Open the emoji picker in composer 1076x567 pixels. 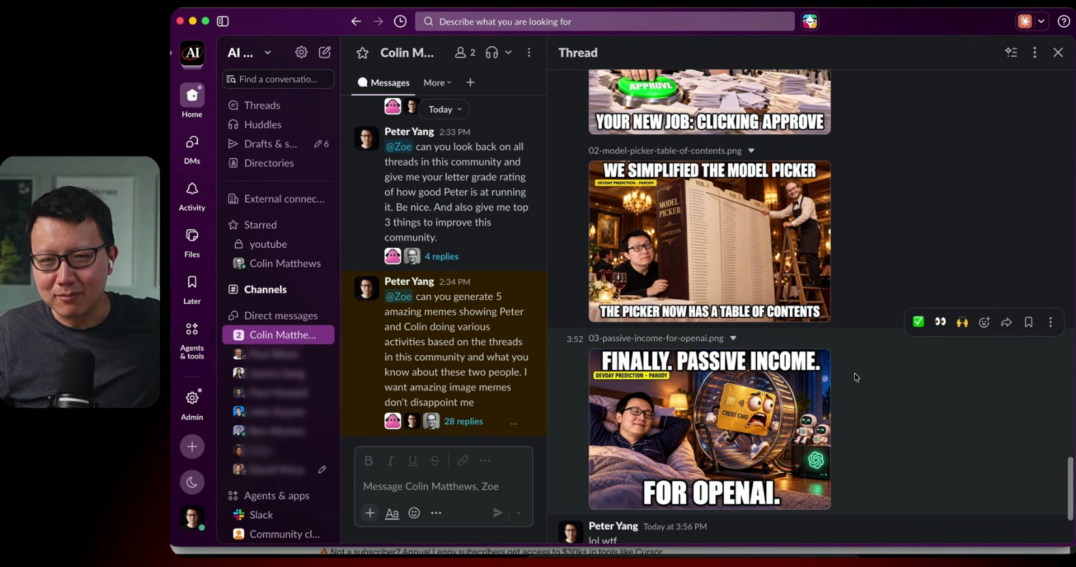coord(414,513)
